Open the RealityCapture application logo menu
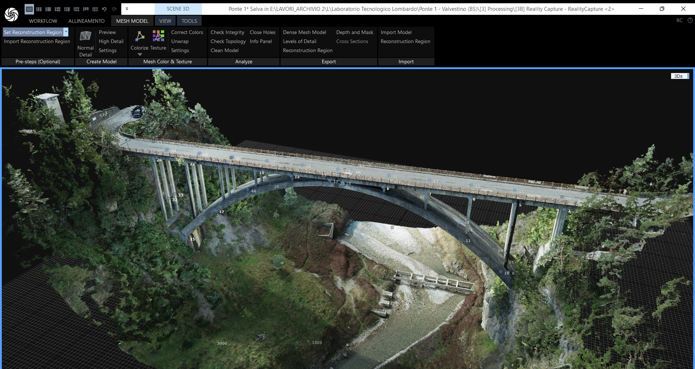 11,14
